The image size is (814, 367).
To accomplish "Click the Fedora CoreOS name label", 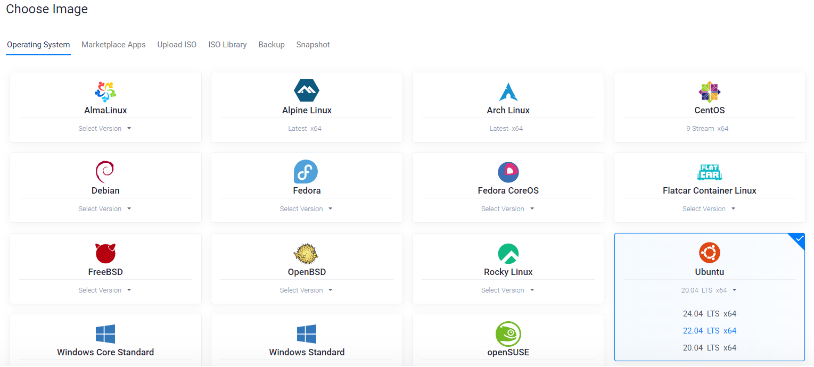I will pos(508,190).
